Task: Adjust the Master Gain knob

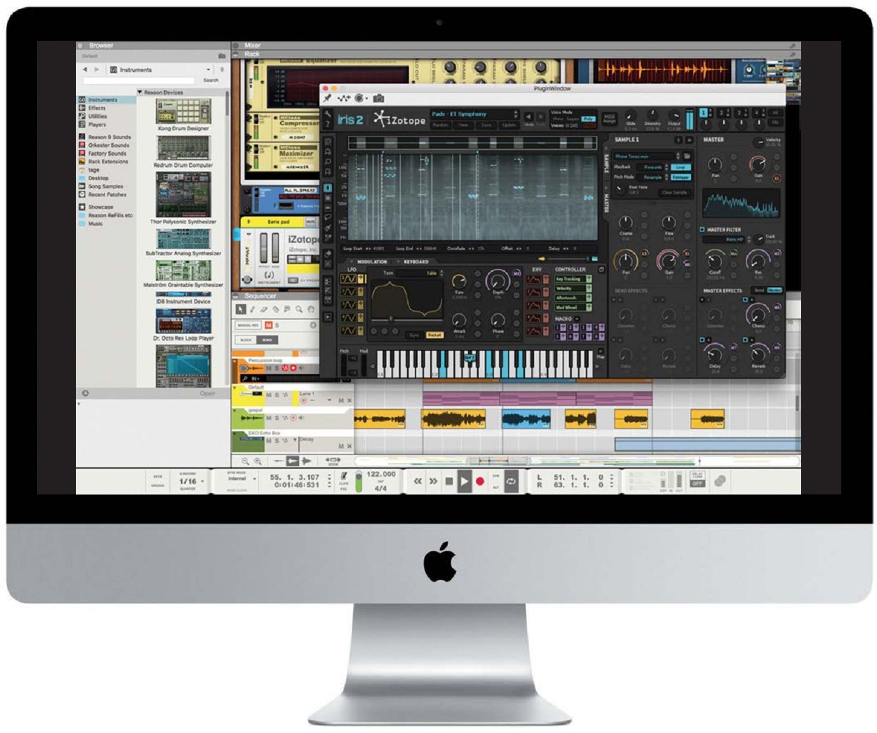Action: (x=758, y=164)
